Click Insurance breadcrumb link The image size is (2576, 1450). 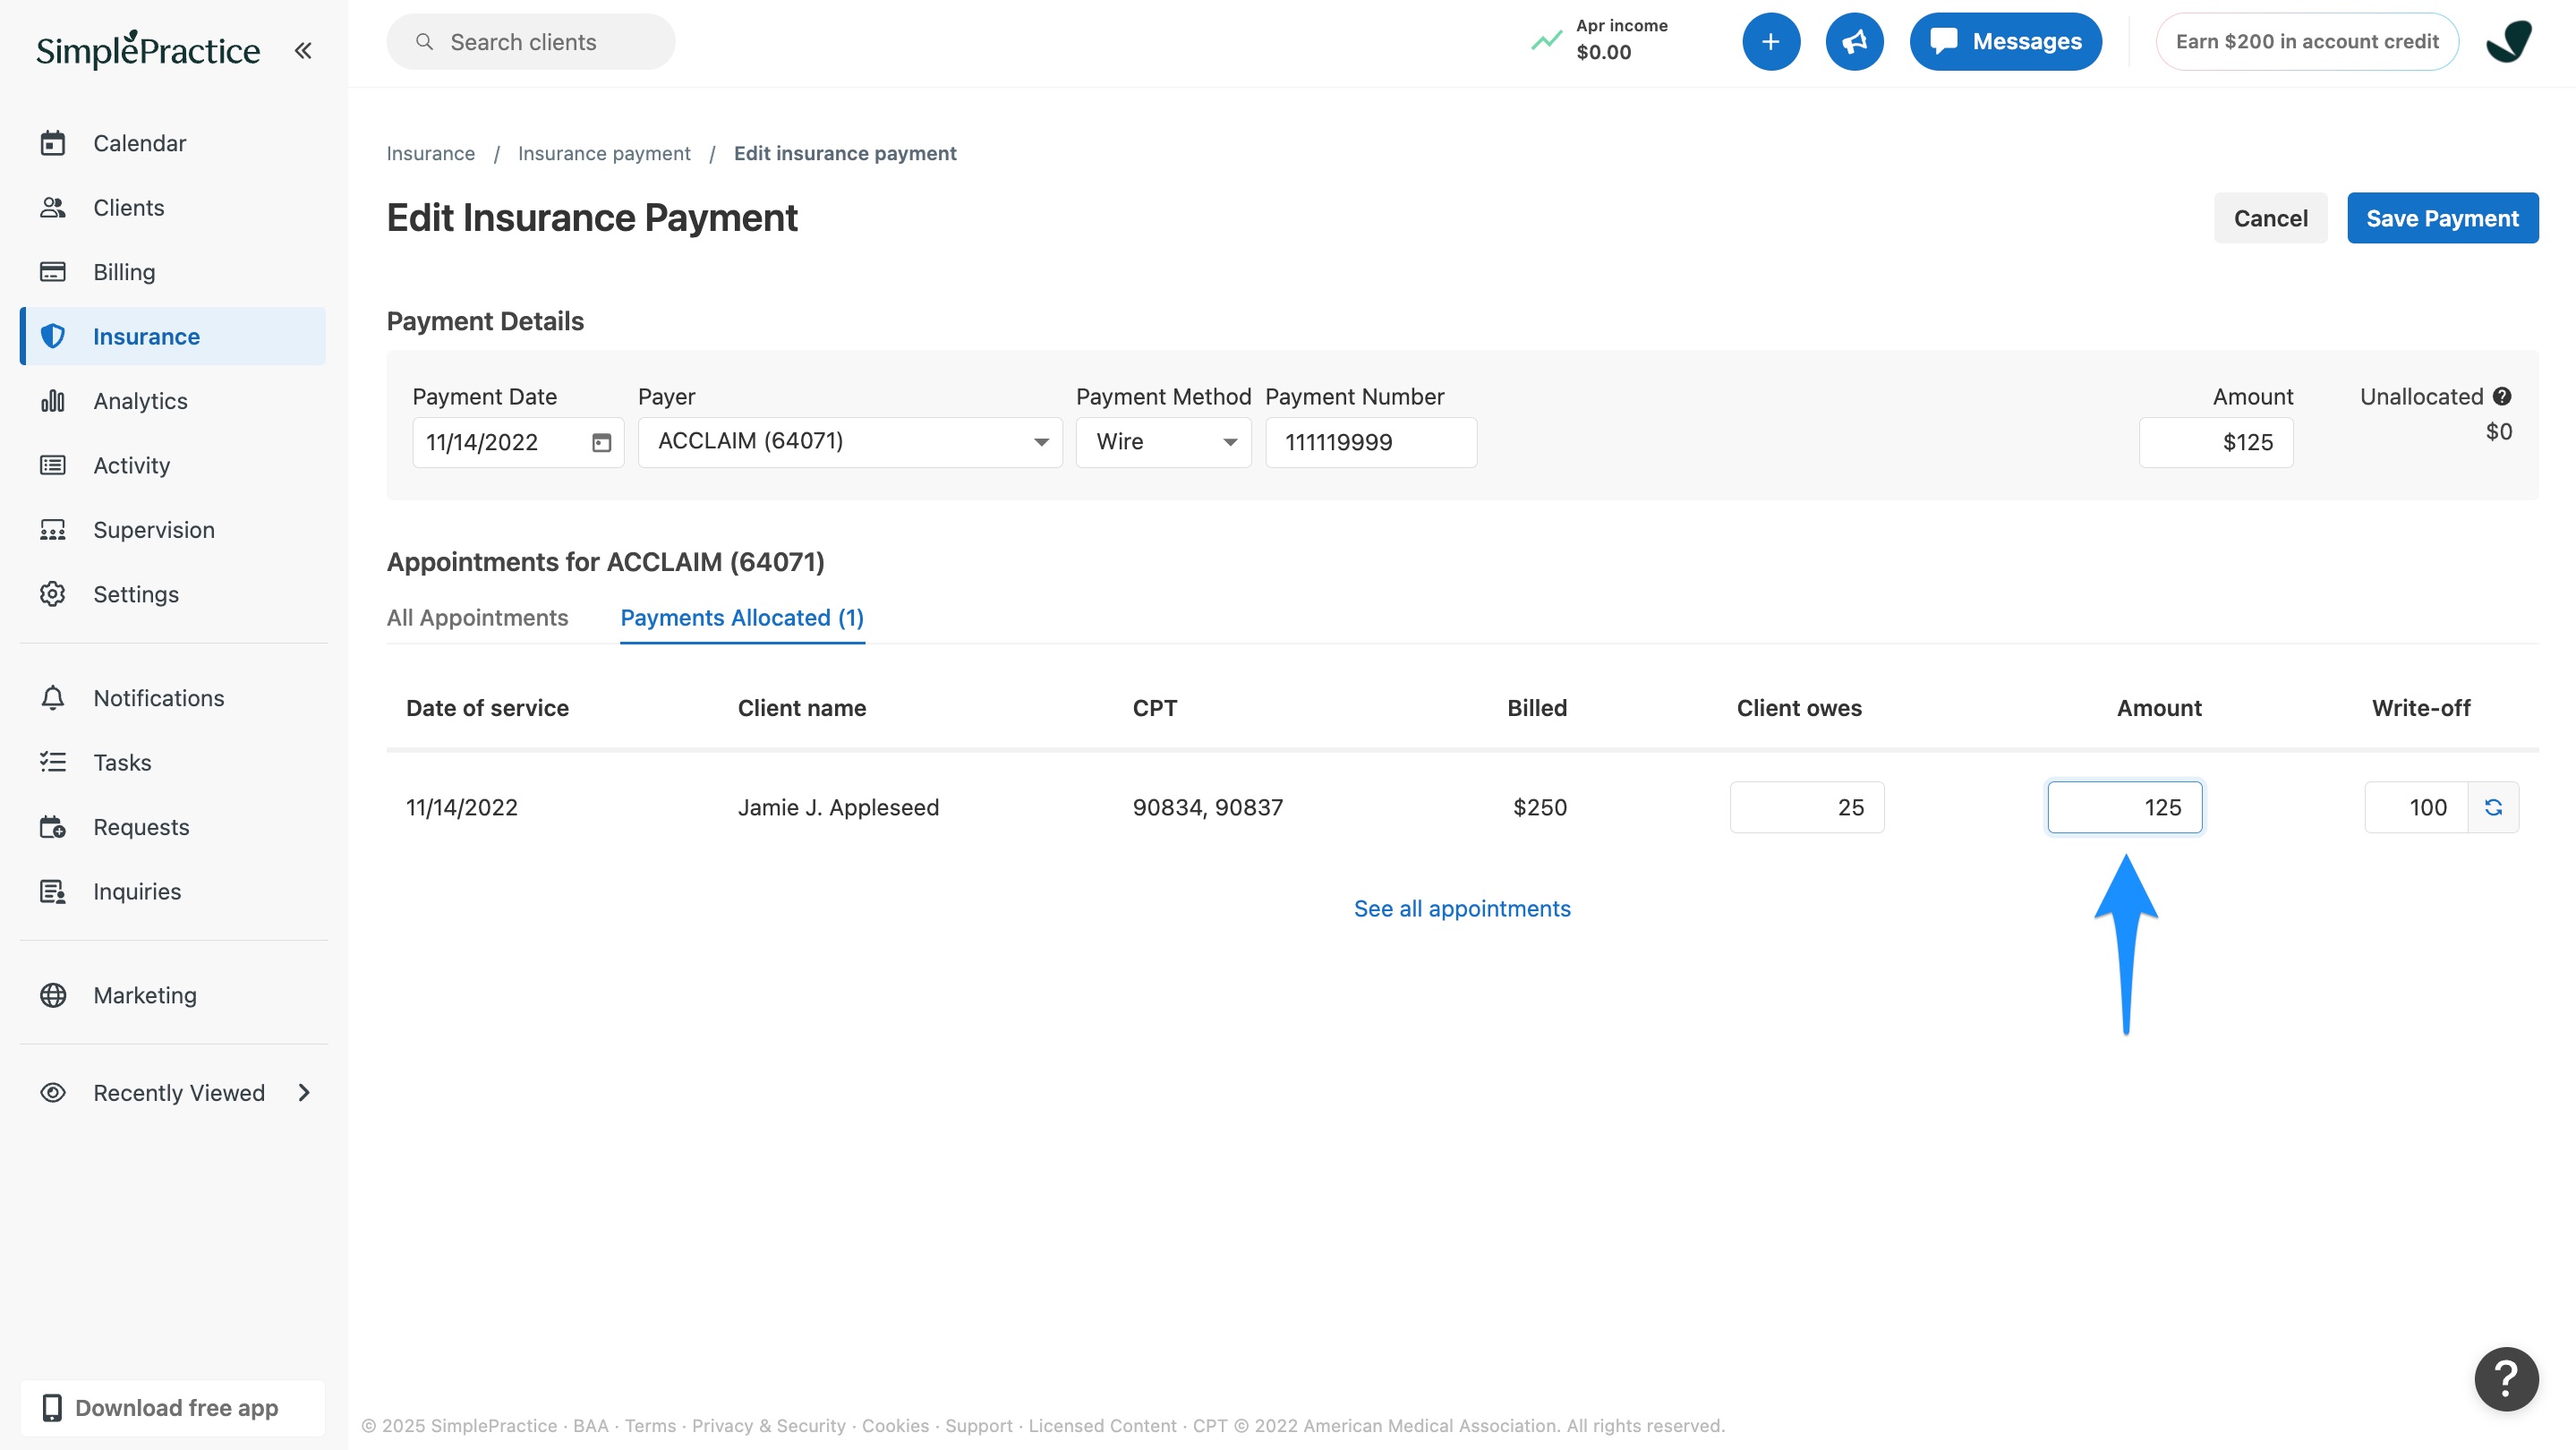tap(430, 153)
